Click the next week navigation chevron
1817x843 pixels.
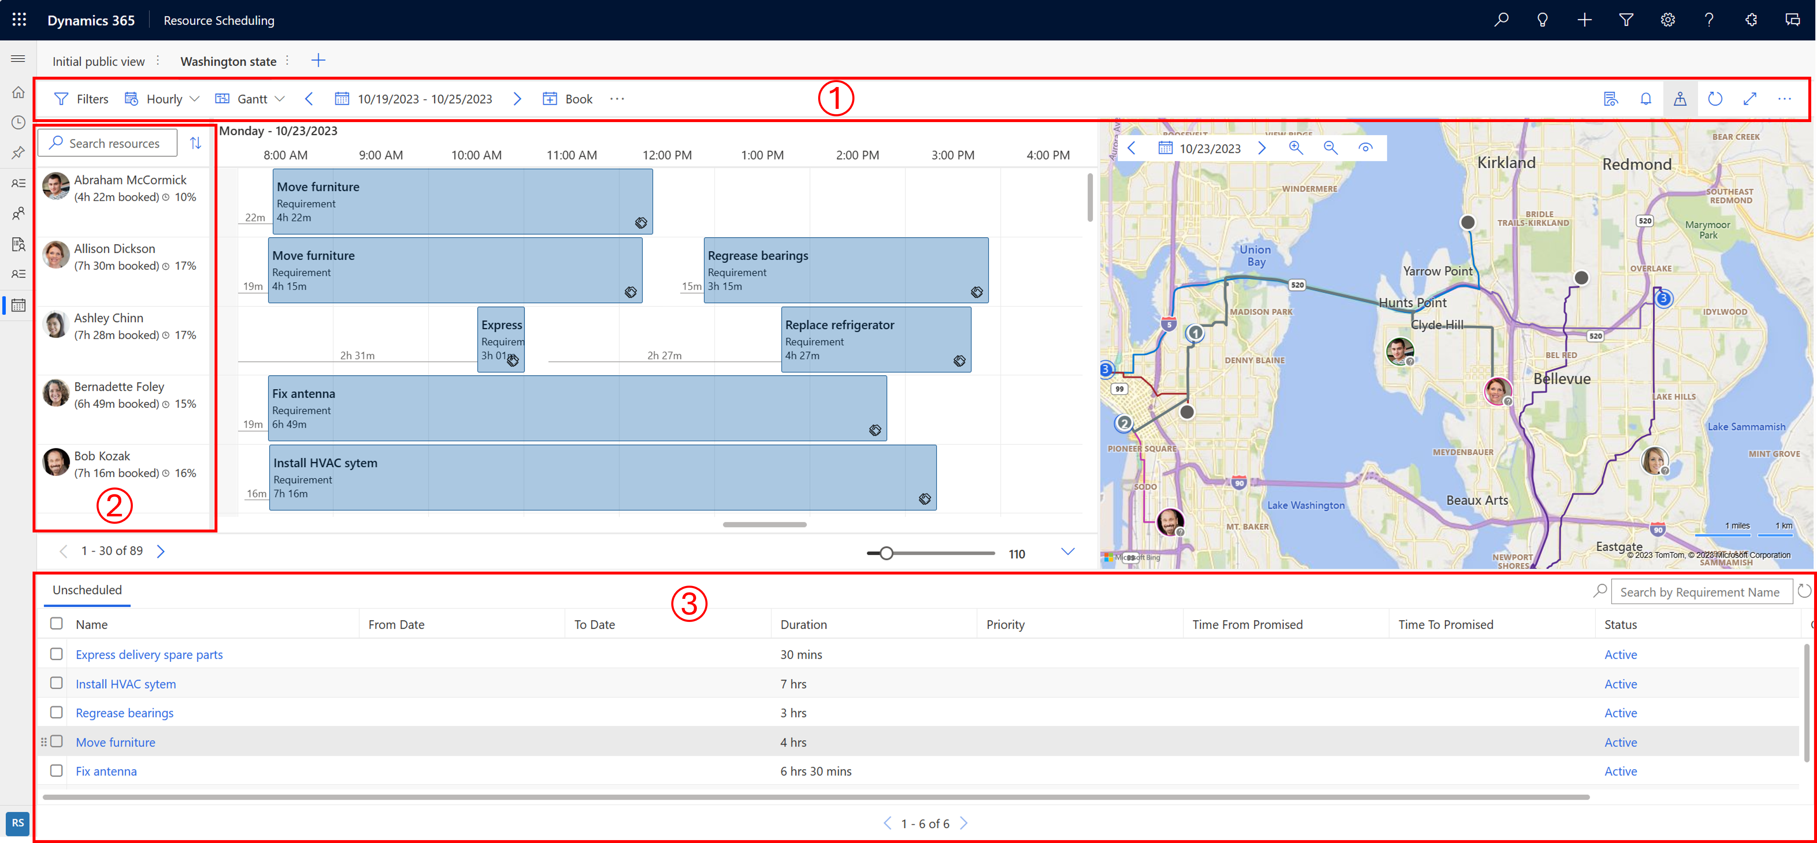[x=518, y=99]
